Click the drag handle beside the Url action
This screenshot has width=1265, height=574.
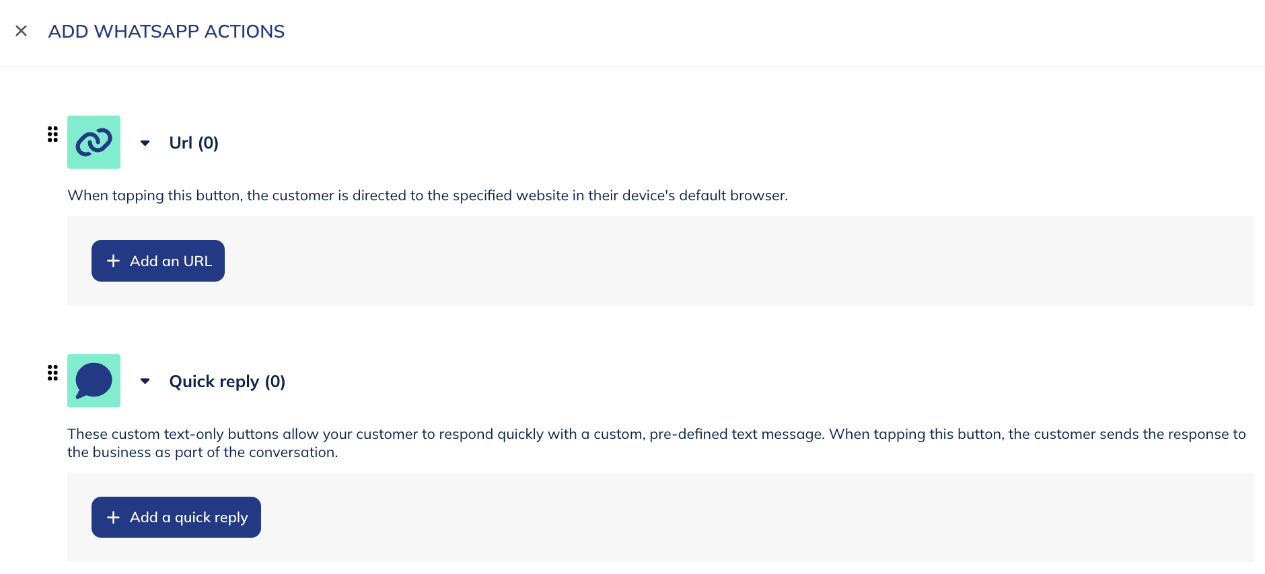[52, 135]
